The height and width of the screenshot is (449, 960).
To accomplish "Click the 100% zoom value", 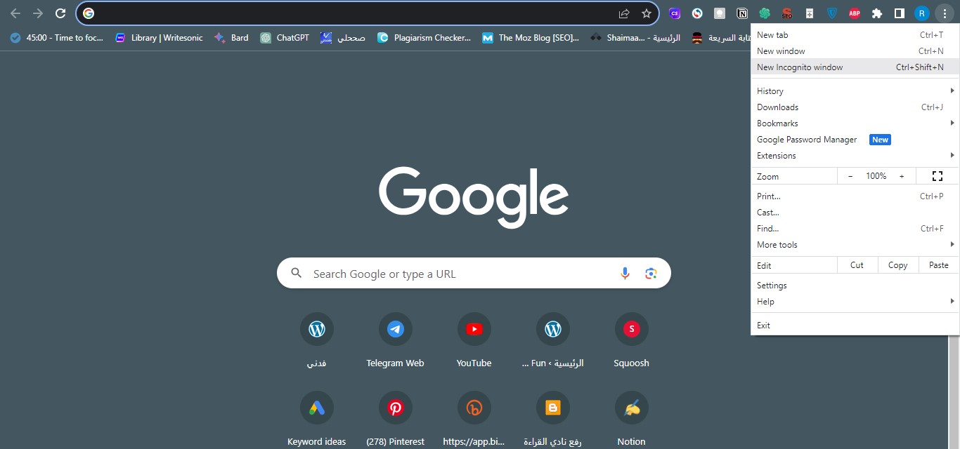I will click(876, 176).
